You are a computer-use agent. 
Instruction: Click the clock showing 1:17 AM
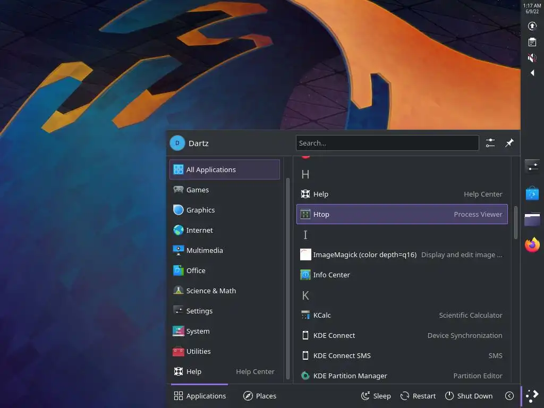tap(532, 8)
